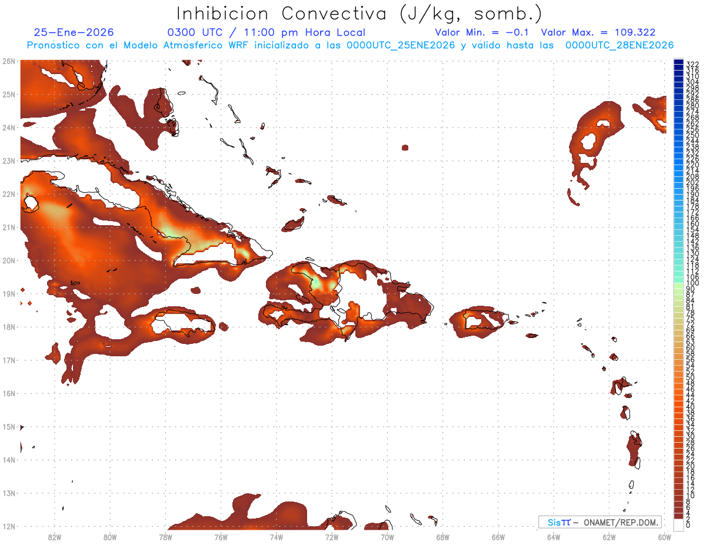Click the date '25-Ene-2026'
Screen dimensions: 706x545
point(74,32)
